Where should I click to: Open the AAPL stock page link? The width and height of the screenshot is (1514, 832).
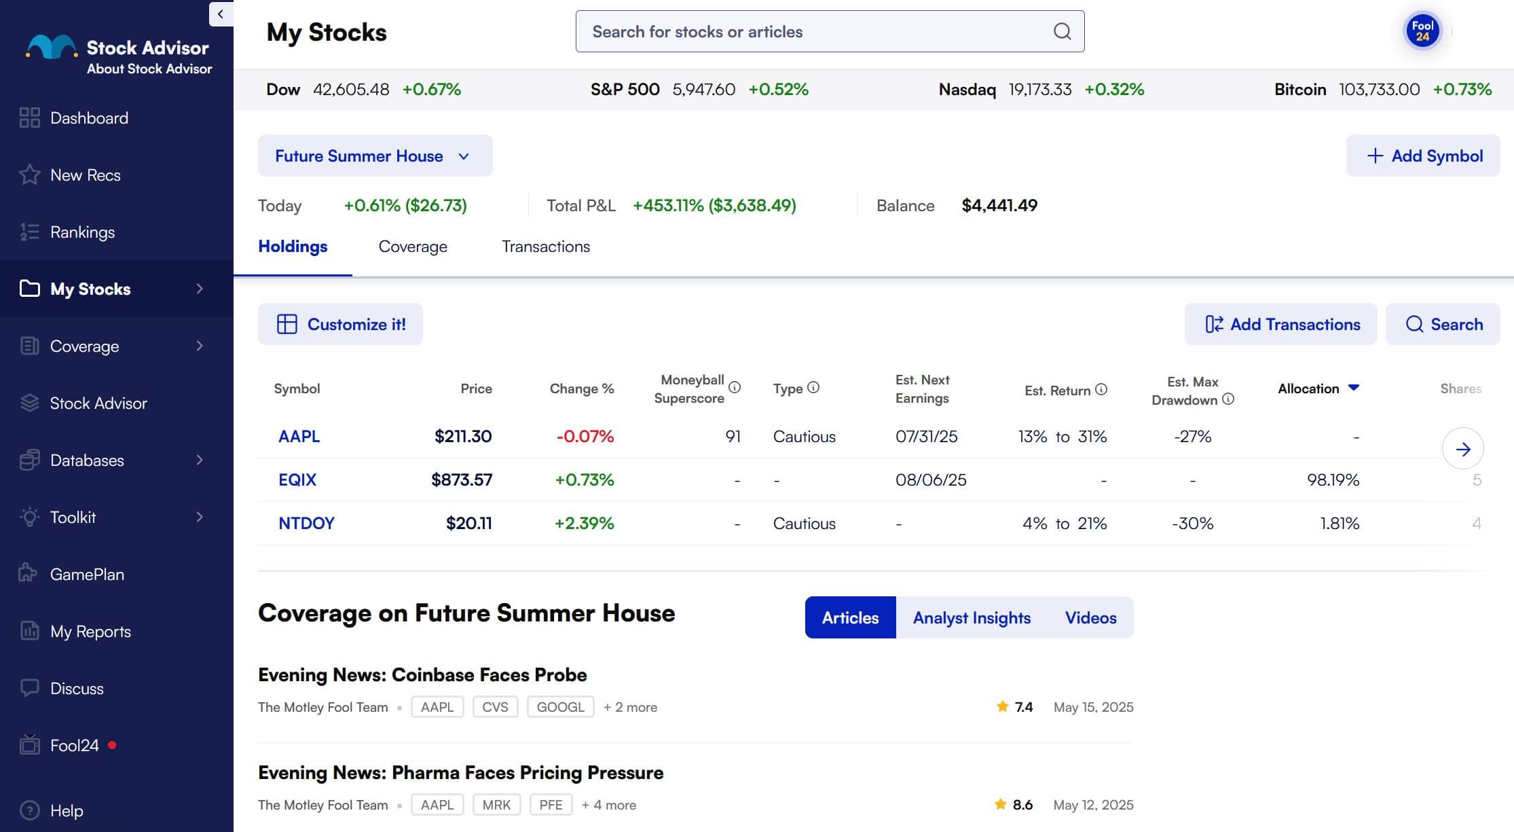pyautogui.click(x=299, y=436)
